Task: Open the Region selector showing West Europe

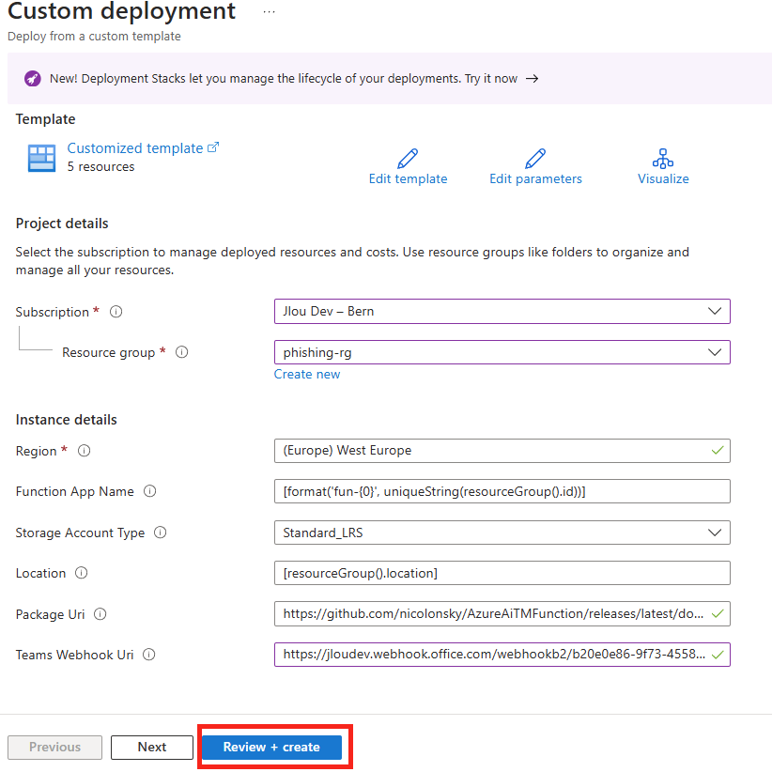Action: [502, 451]
